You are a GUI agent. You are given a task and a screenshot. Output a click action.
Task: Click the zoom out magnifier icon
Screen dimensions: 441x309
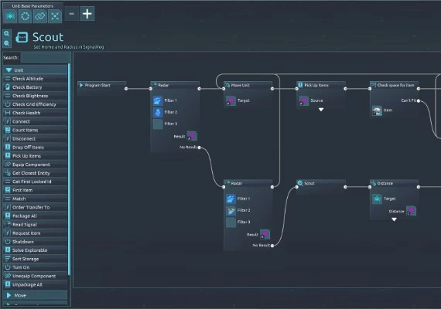[7, 43]
